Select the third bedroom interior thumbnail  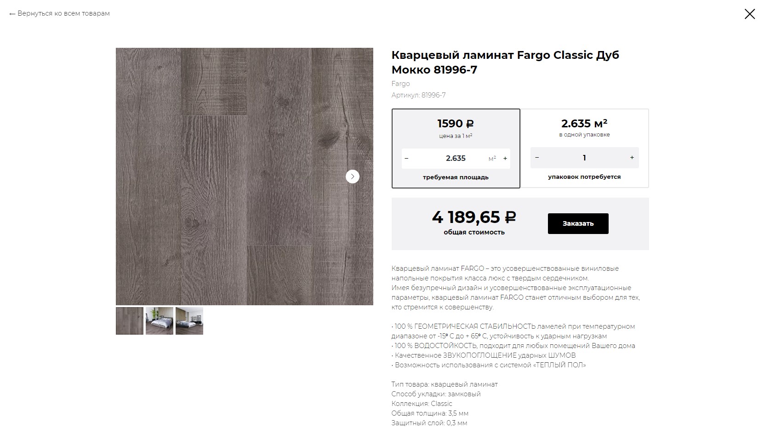[x=189, y=321]
